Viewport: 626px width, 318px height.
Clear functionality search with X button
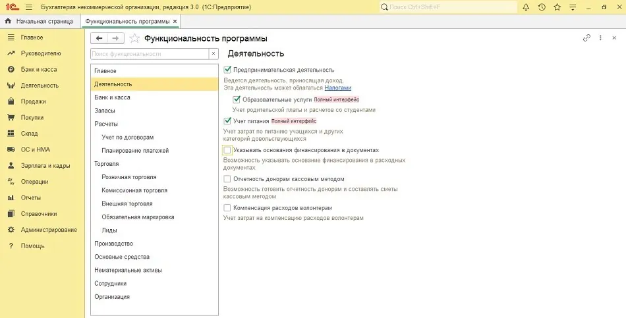213,54
